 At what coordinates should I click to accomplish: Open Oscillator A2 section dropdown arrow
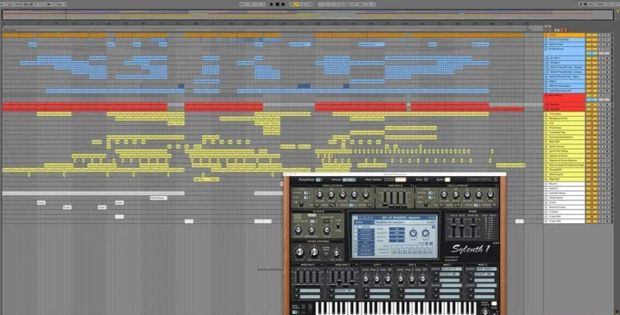tap(496, 186)
